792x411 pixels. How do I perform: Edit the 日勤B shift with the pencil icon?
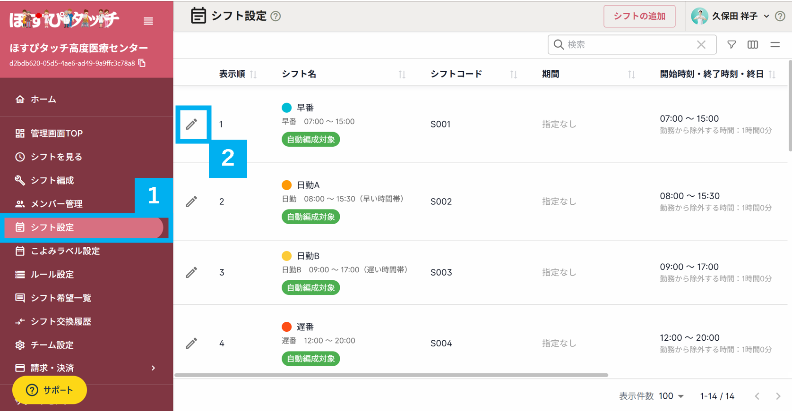click(x=191, y=272)
